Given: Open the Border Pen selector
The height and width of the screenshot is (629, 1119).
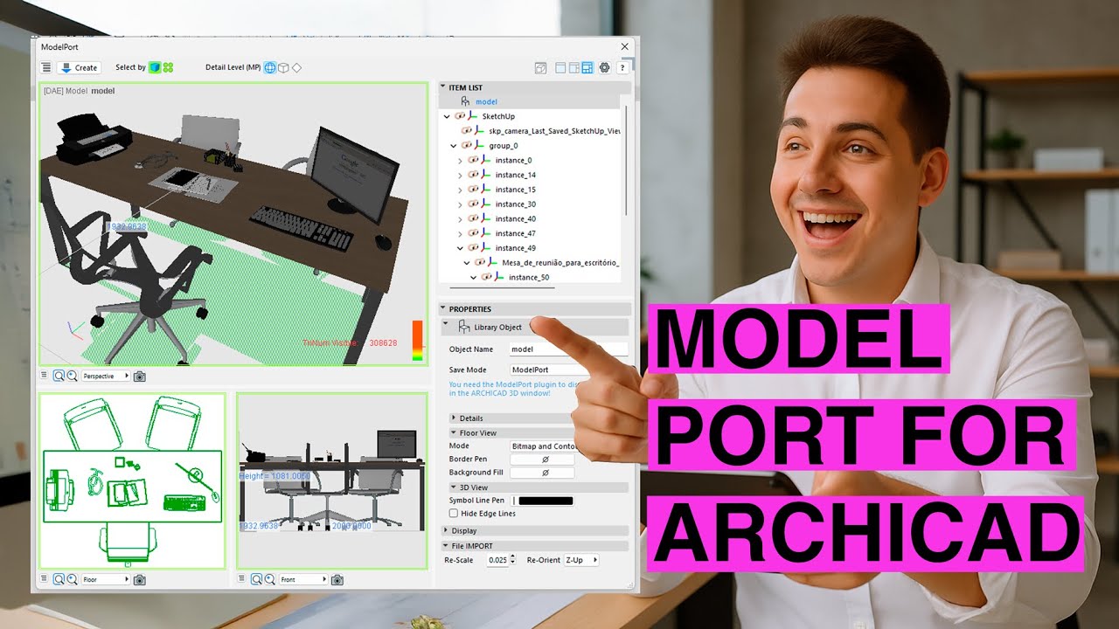Looking at the screenshot, I should (x=542, y=460).
